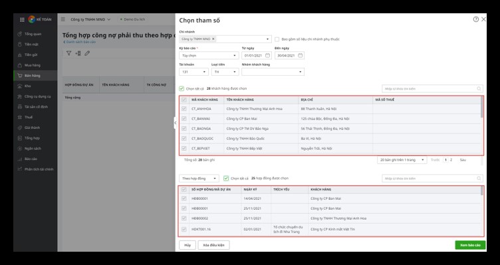
Task: Click the contract keyword search field
Action: (x=432, y=179)
